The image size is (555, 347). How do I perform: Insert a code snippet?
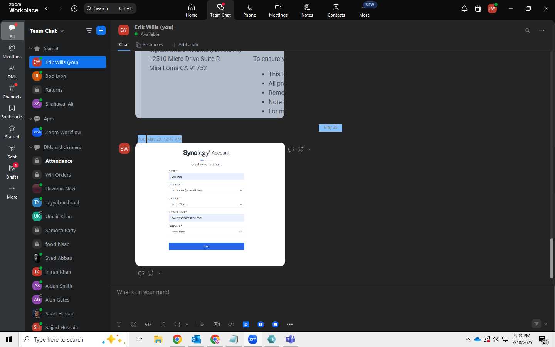point(231,324)
